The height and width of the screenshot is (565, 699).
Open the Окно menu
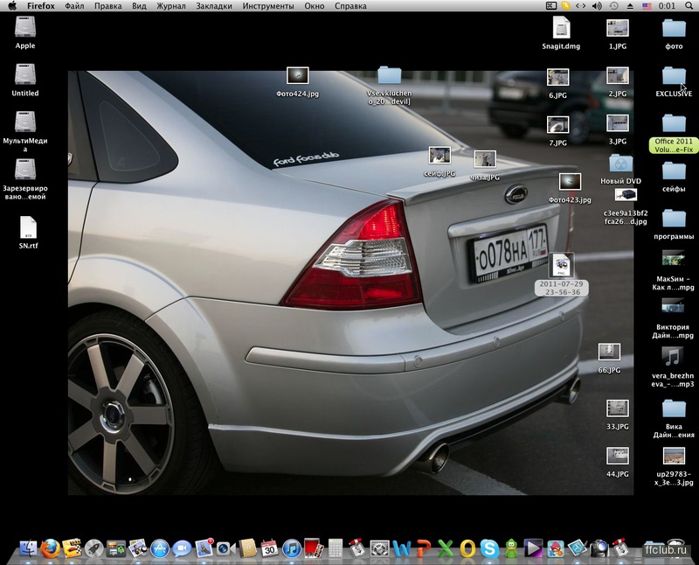point(315,6)
